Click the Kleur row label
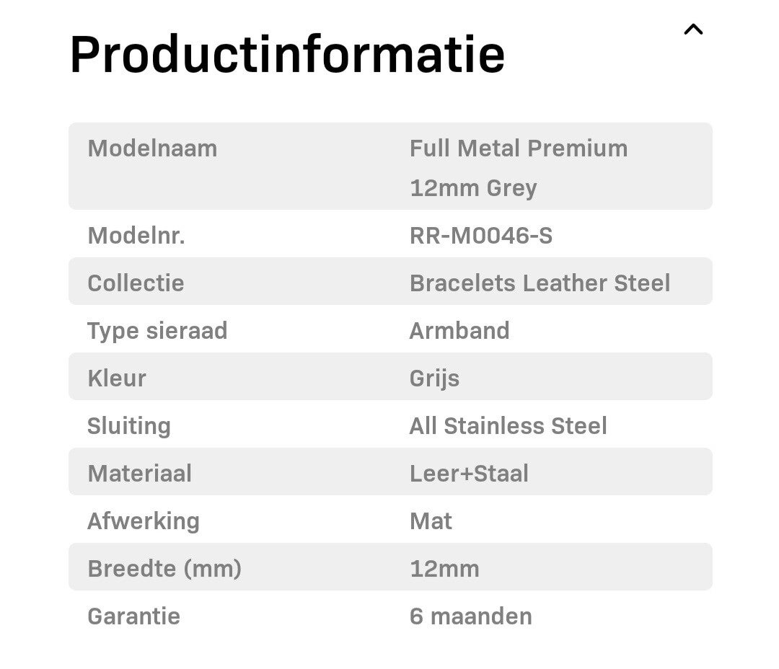779x669 pixels. [117, 378]
